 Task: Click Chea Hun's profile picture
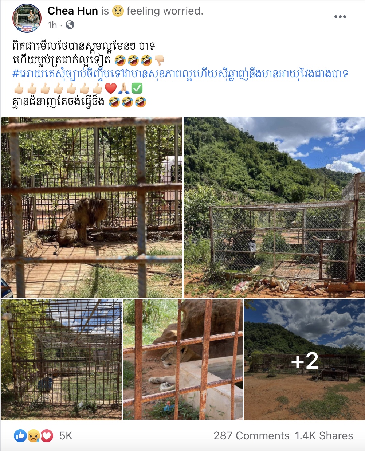(27, 18)
